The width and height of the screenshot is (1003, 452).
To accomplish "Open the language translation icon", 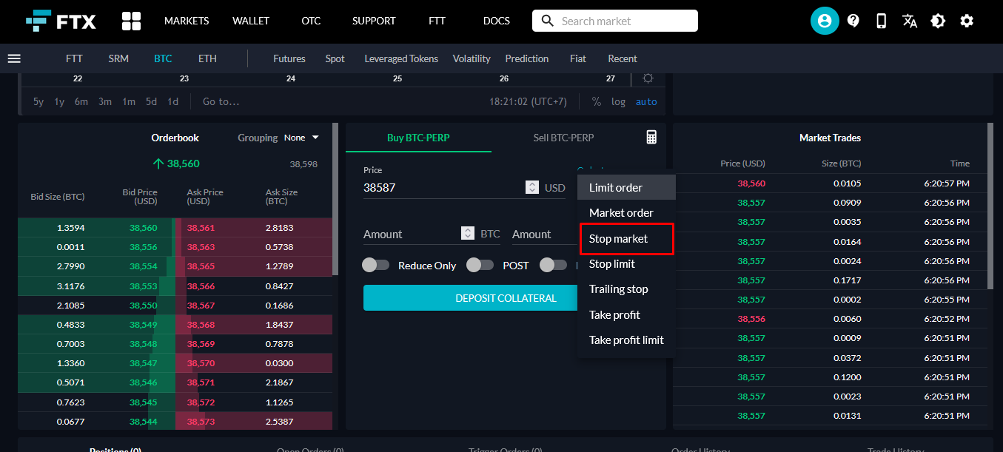I will [910, 21].
